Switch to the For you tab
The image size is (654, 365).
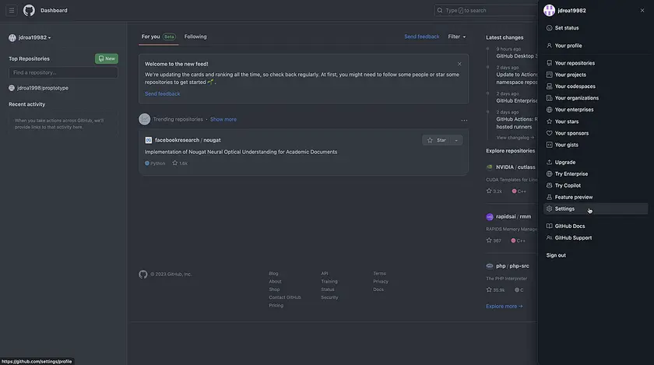[x=159, y=37]
